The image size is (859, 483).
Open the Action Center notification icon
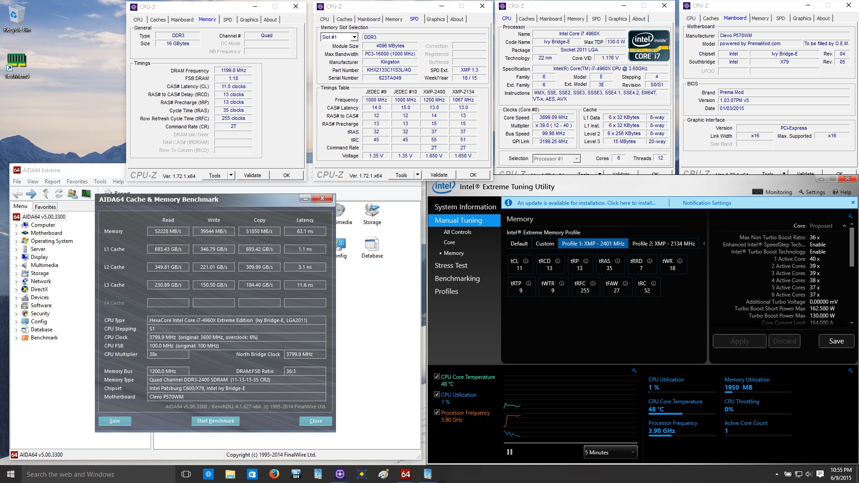click(x=820, y=474)
